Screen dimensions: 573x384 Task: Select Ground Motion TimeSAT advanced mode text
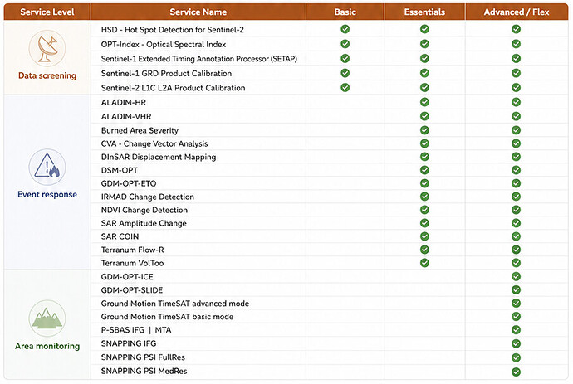point(175,304)
